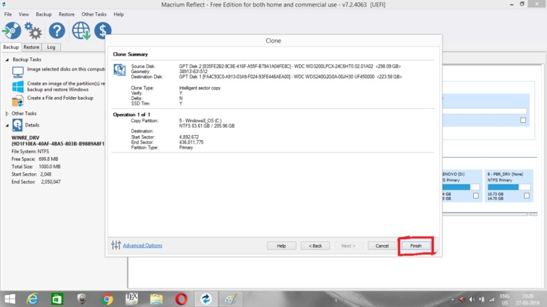Tick the PBR_DRV partition checkbox

[x=526, y=196]
